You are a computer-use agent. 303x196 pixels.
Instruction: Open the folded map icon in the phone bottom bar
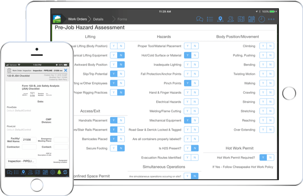pyautogui.click(x=38, y=172)
